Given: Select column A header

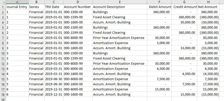Looking at the screenshot, I should click(17, 2).
